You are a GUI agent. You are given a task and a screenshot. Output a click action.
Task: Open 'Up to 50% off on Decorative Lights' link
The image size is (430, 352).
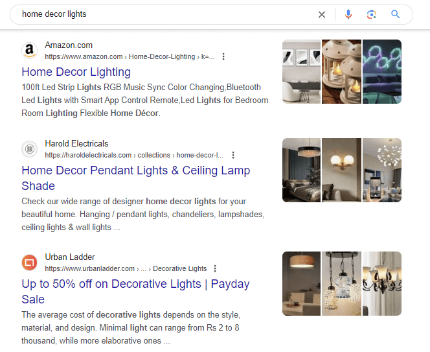[135, 291]
